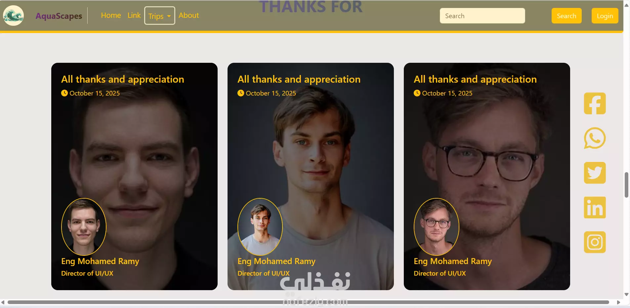Click the AquaScapes wave logo
Screen dimensions: 630x308
14,16
